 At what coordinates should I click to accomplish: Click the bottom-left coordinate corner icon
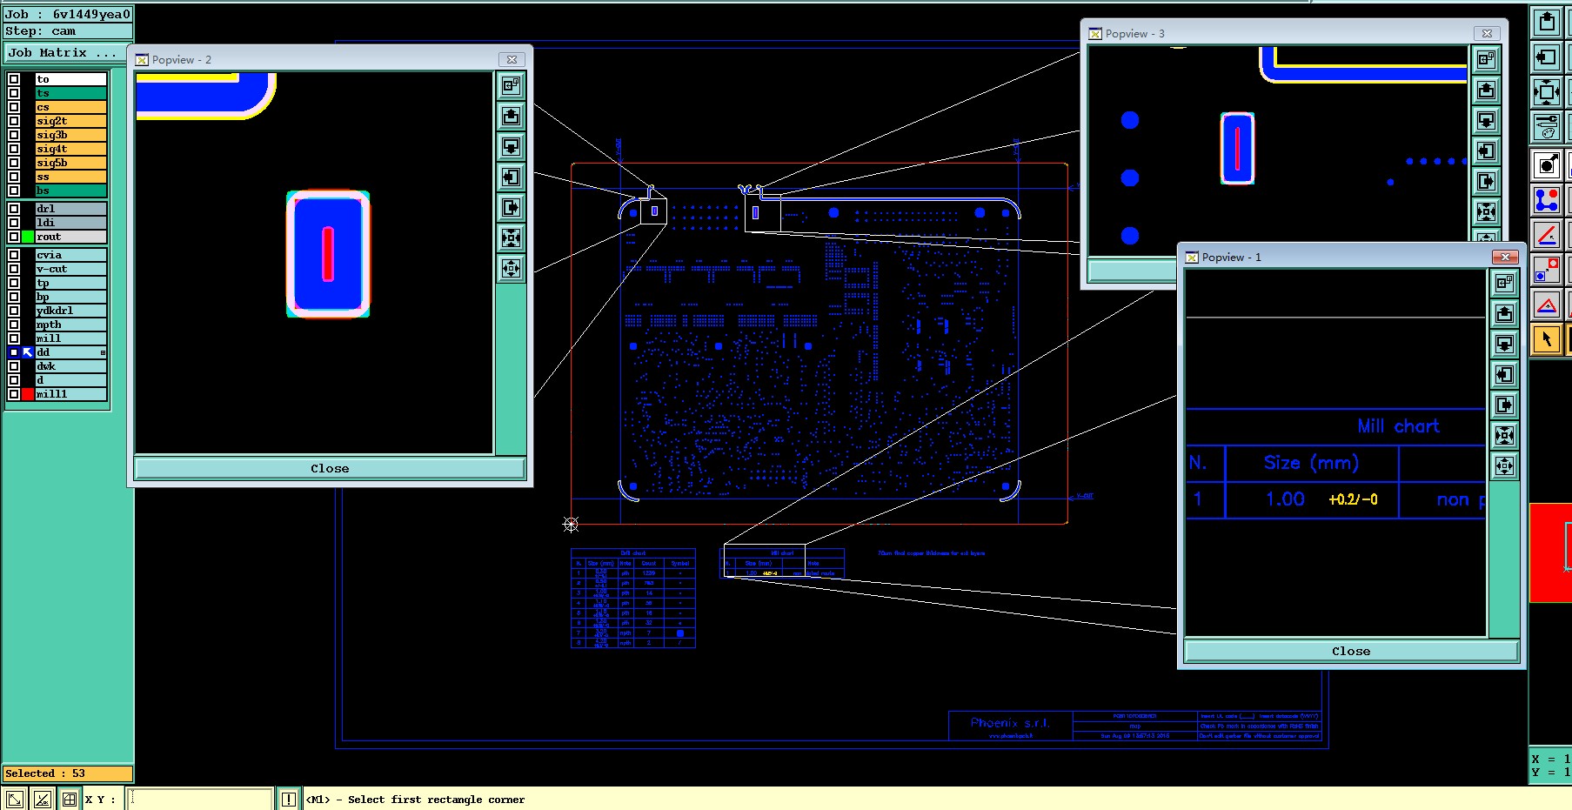click(x=15, y=799)
